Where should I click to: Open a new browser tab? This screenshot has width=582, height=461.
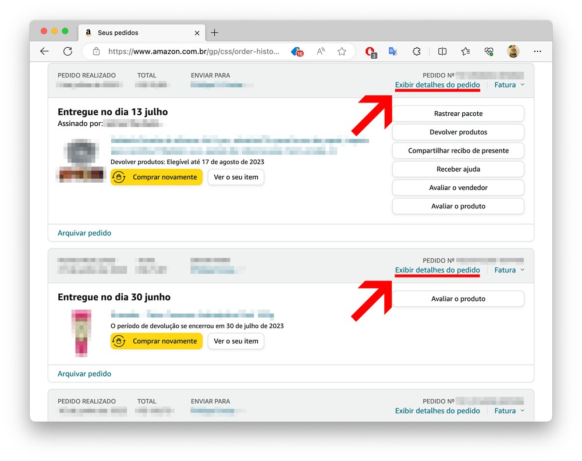click(214, 33)
